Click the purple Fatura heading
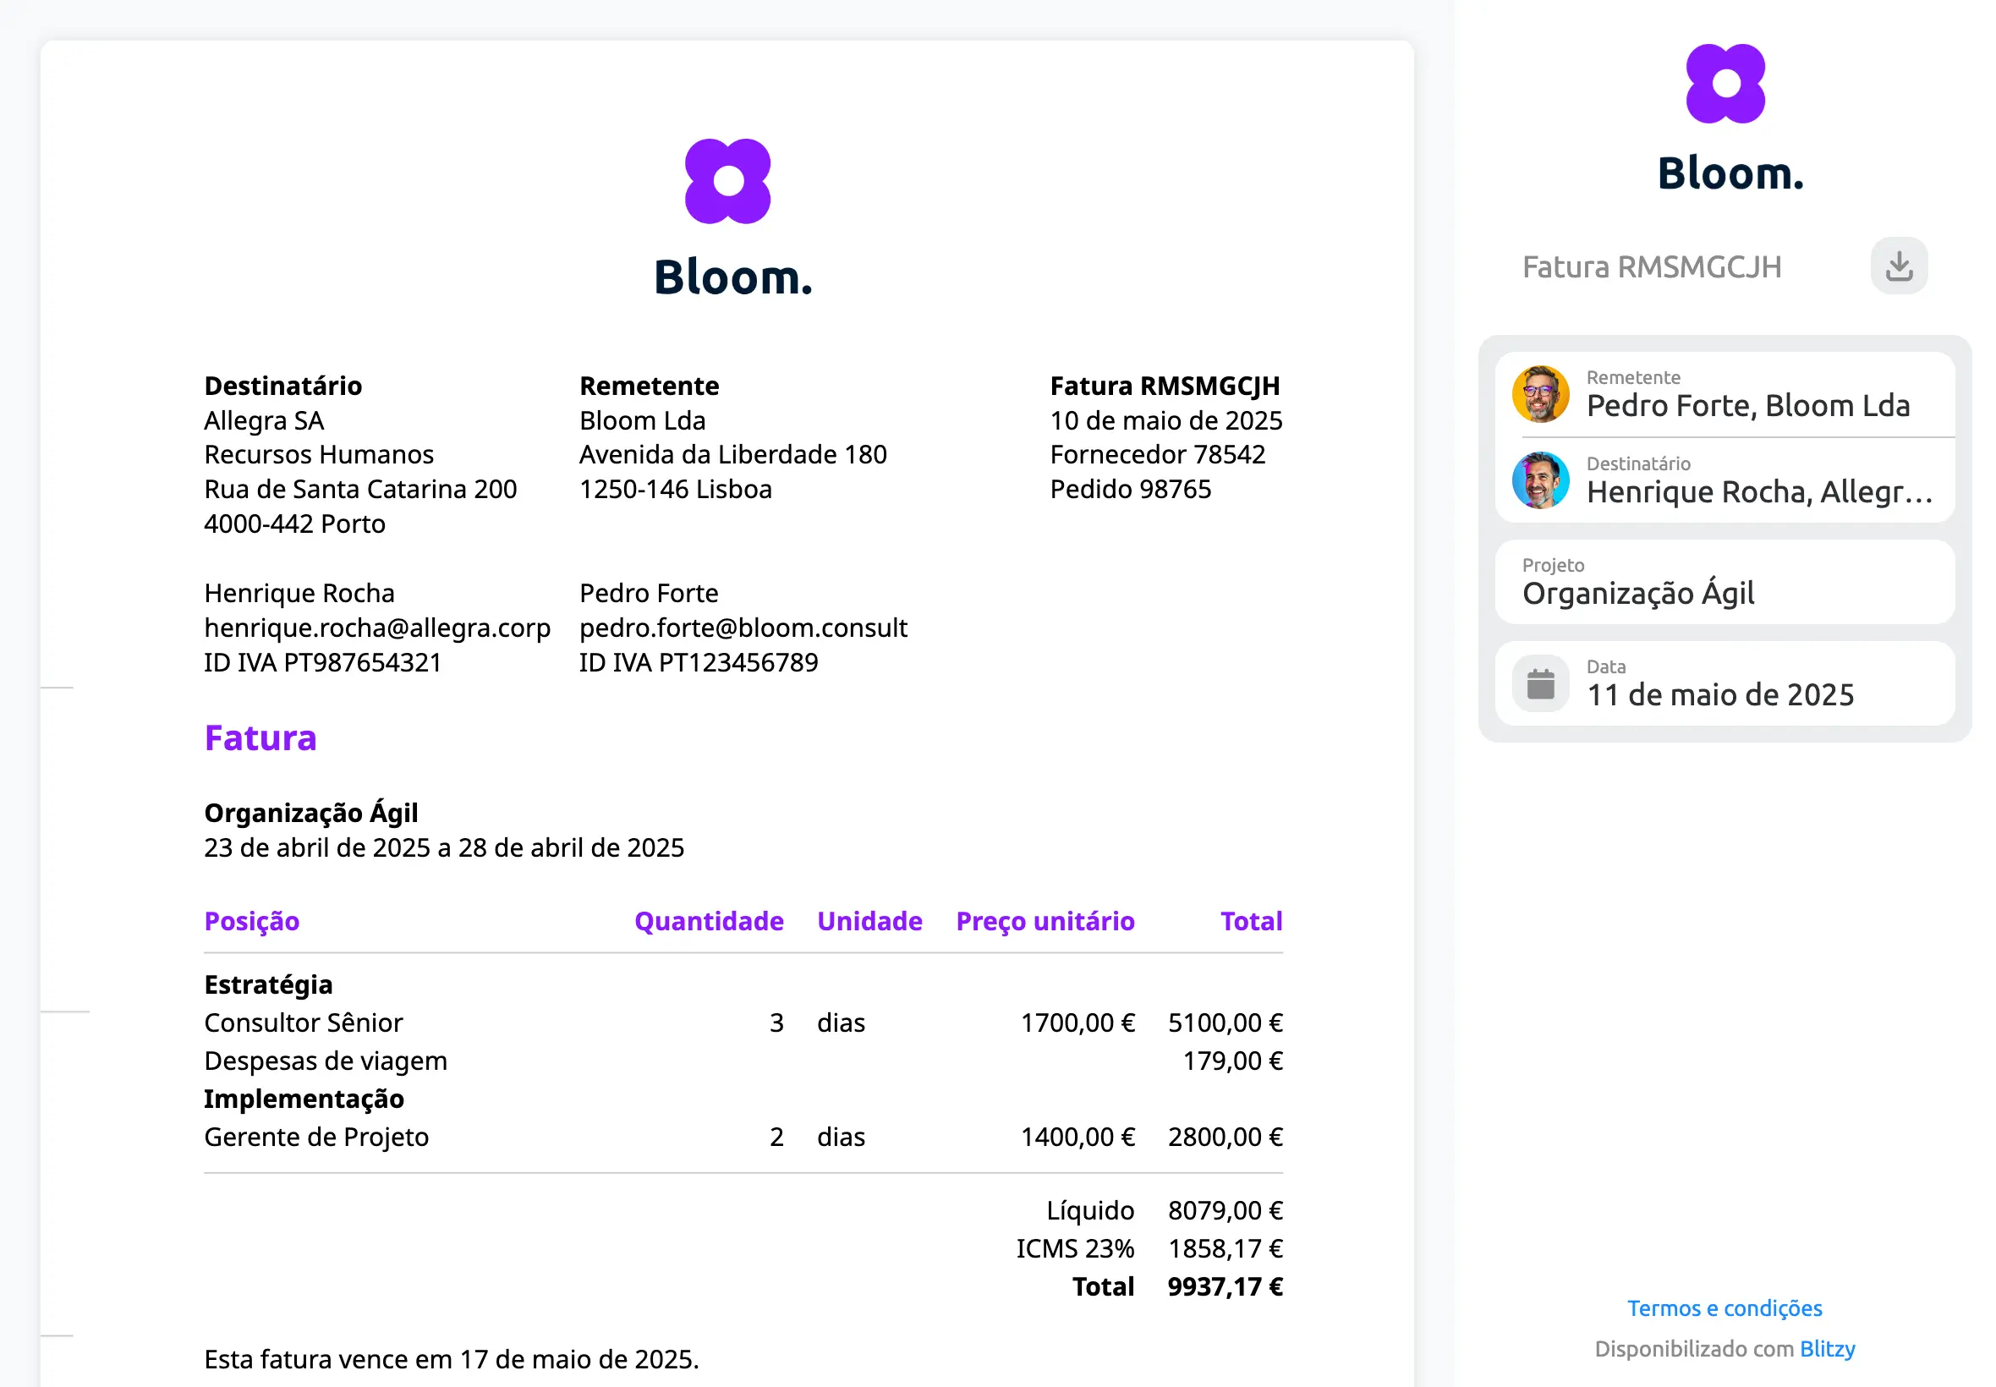 click(260, 737)
